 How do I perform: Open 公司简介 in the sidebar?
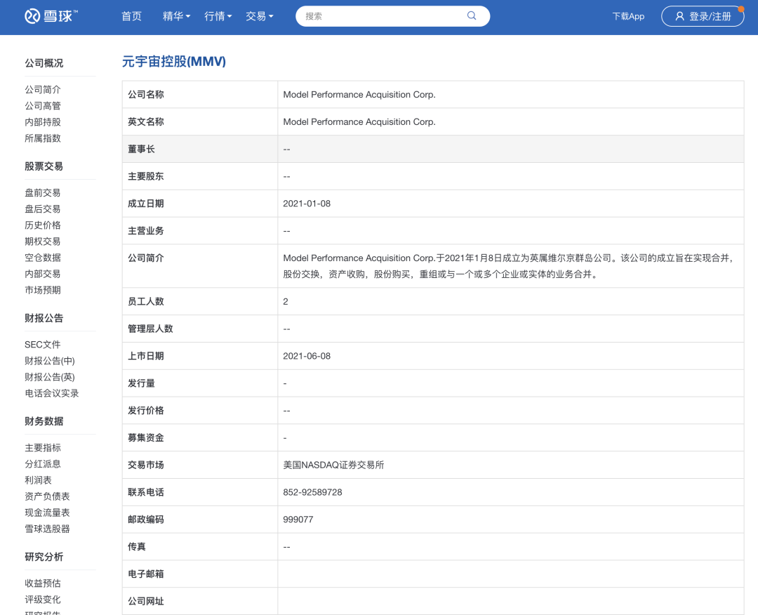coord(43,90)
